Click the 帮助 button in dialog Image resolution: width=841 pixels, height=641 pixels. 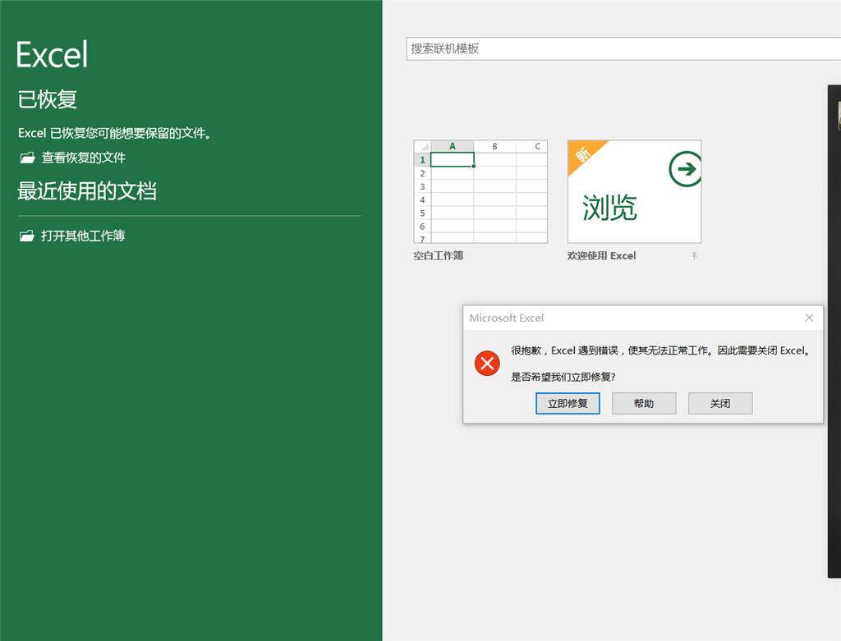point(644,404)
